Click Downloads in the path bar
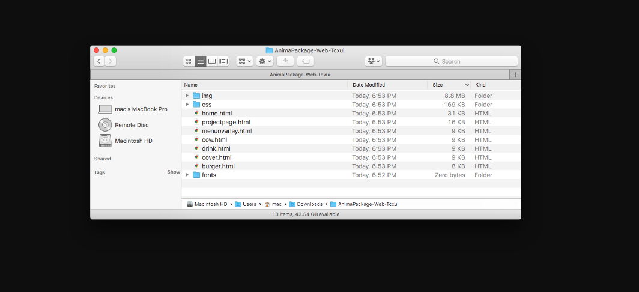 (x=306, y=204)
